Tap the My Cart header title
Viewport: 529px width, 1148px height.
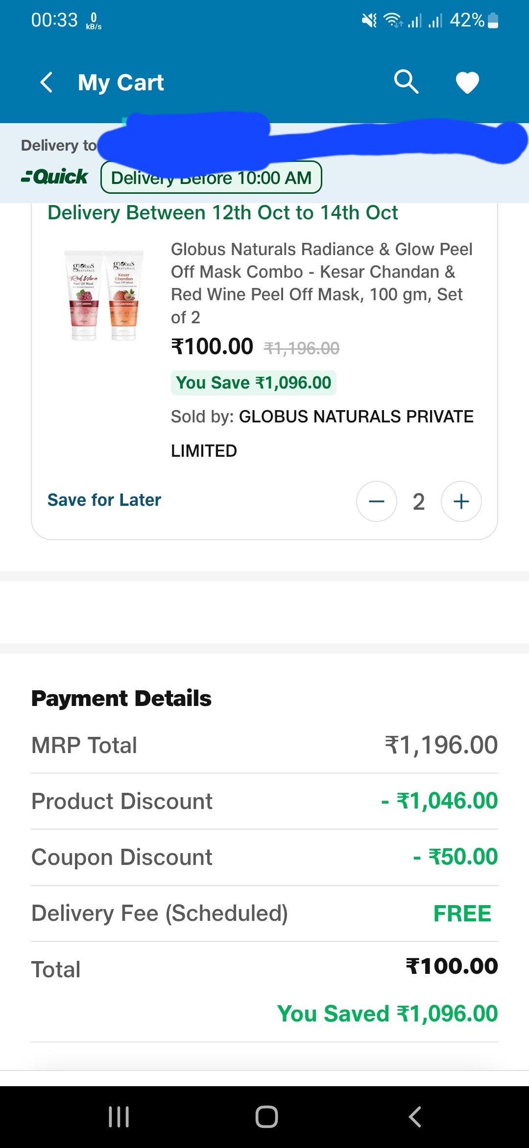[120, 82]
